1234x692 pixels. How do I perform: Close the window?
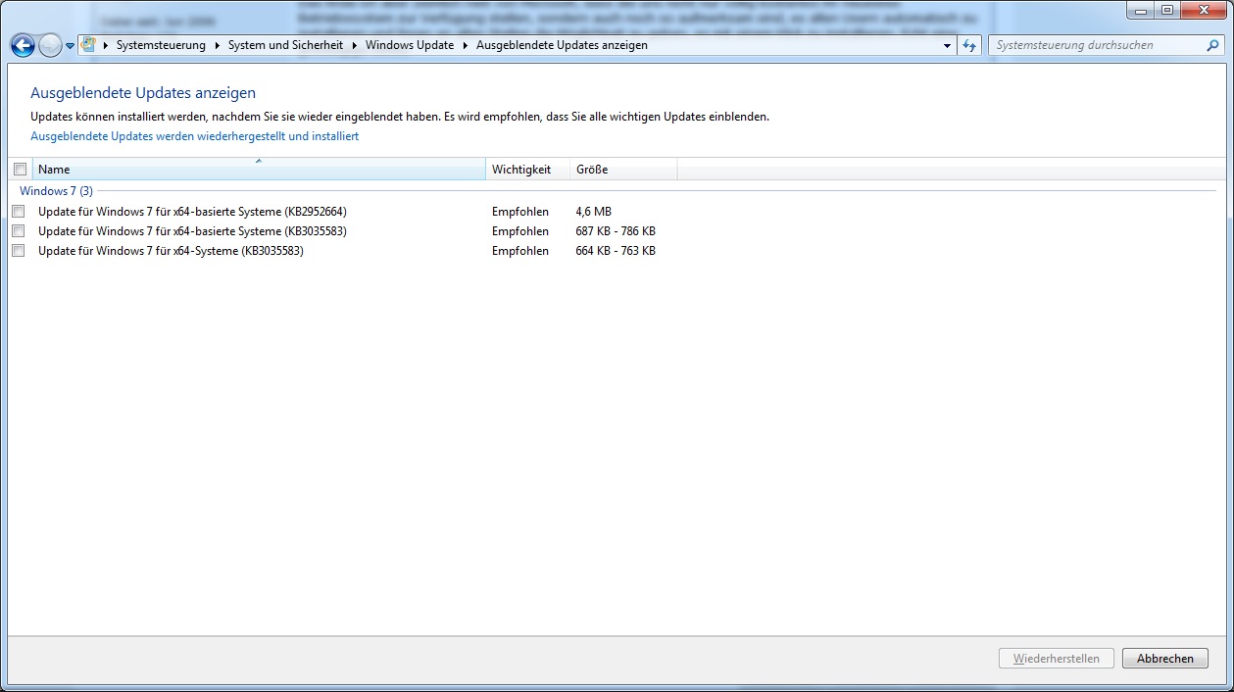click(1203, 10)
